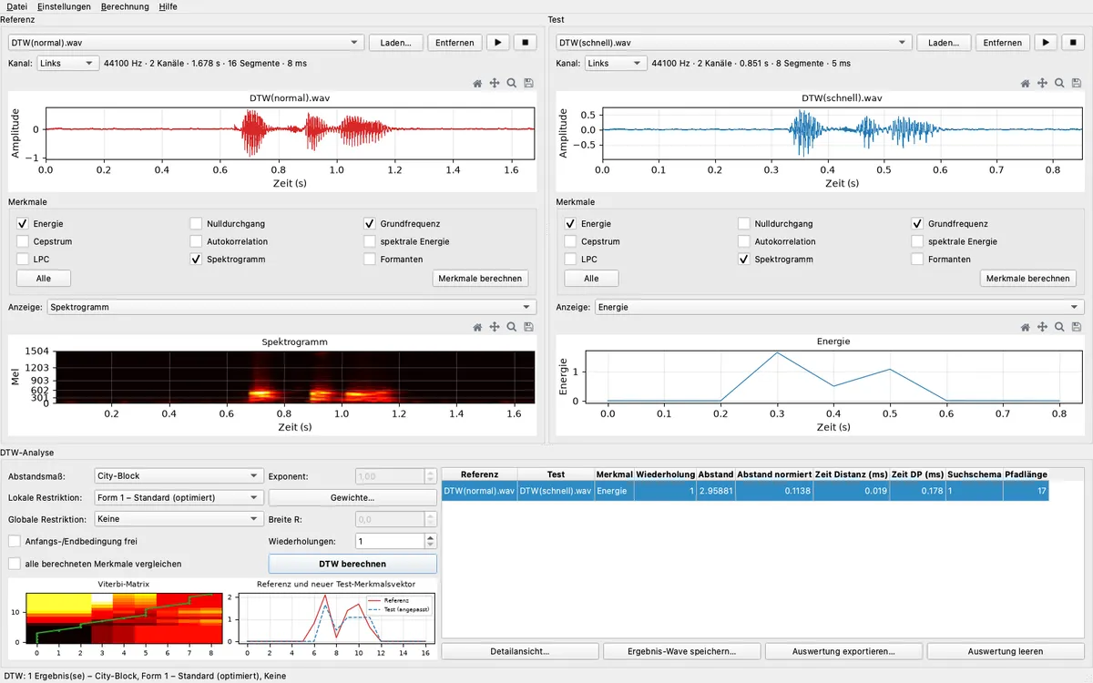Export results with Auswertung exportieren

point(843,651)
